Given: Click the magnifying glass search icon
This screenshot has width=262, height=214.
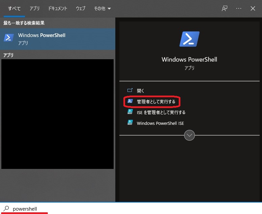Looking at the screenshot, I should pyautogui.click(x=6, y=209).
